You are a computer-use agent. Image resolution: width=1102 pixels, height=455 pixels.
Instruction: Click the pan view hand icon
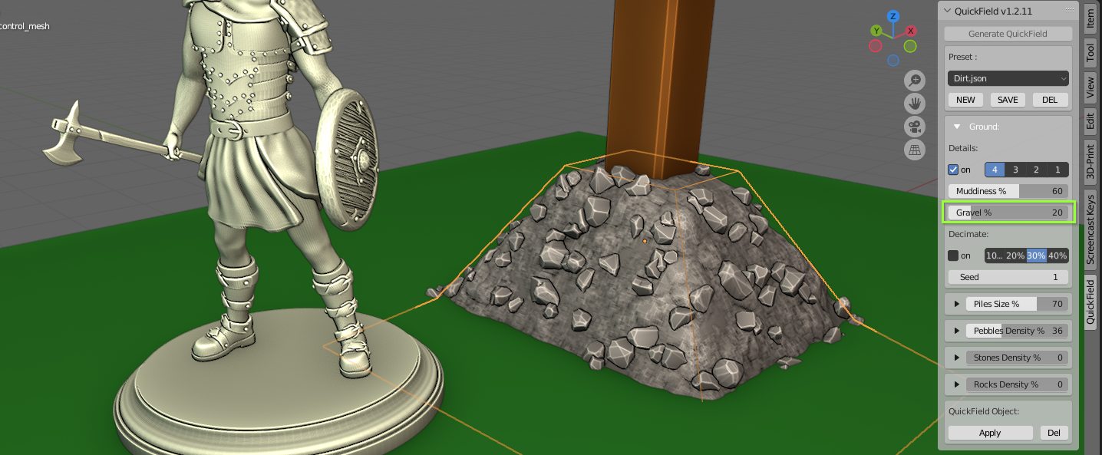point(915,103)
